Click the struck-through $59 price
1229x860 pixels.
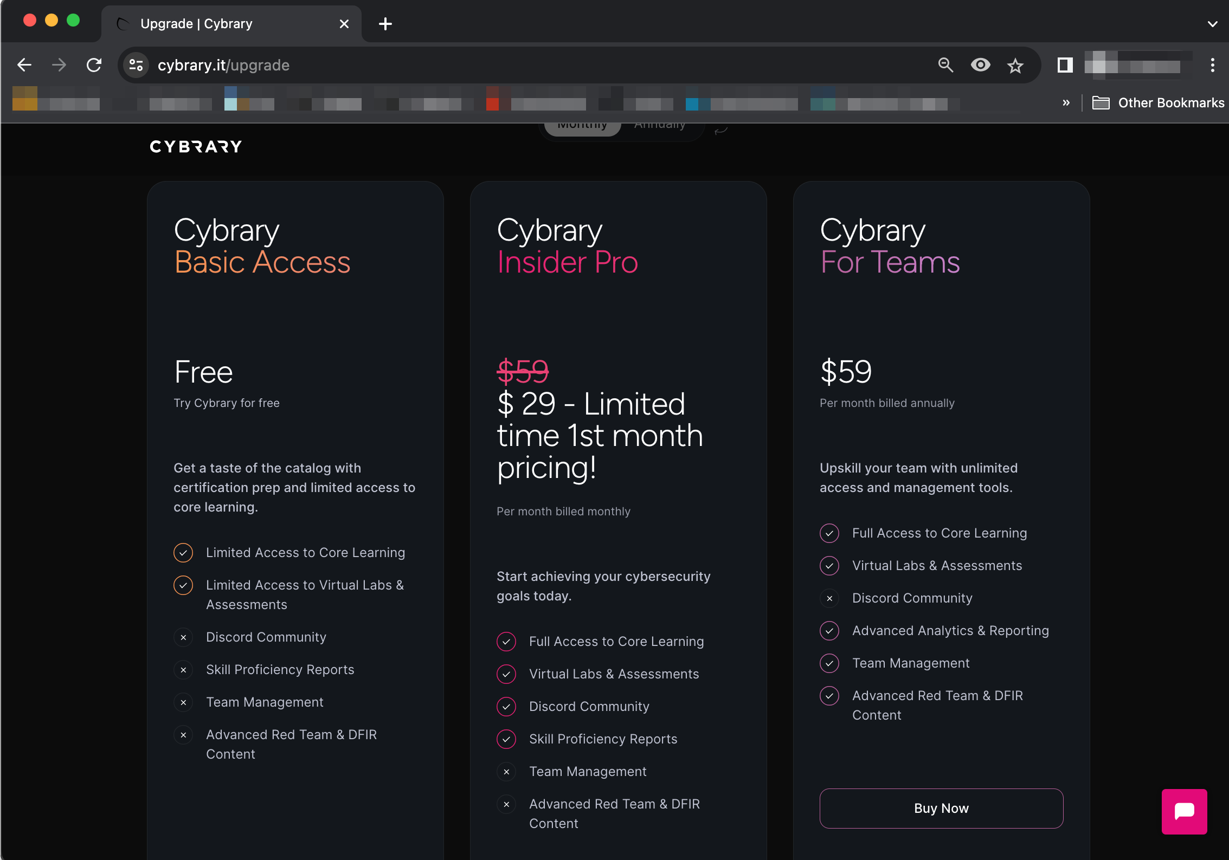pyautogui.click(x=523, y=372)
